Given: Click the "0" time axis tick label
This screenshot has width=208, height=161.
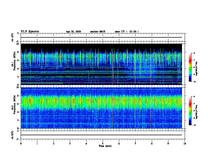Looking at the screenshot, I should point(21,144).
